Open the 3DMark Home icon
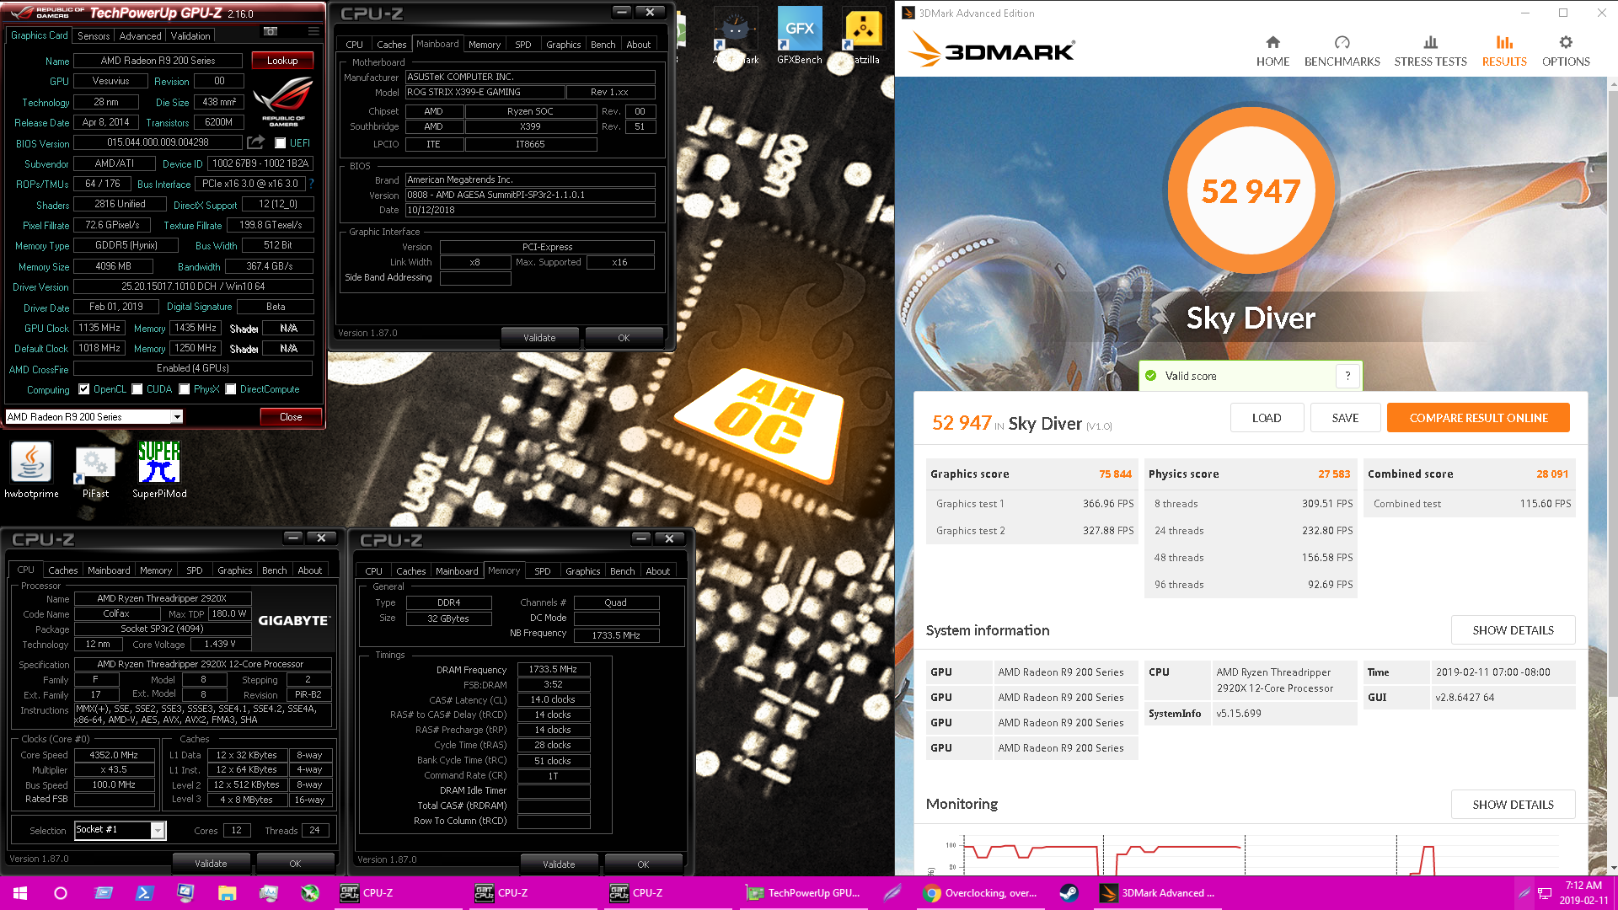 tap(1272, 42)
